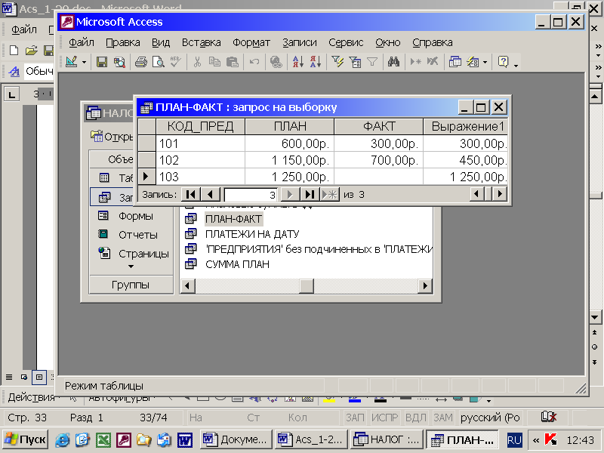This screenshot has width=604, height=453.
Task: Select the ПЛАН-ФАКТ query in the list
Action: pos(233,219)
